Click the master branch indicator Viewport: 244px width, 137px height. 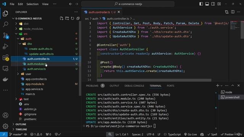click(x=16, y=134)
